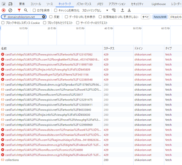Select nijie.info id 645809 request row
Image resolution: width=182 pixels, height=165 pixels.
click(91, 70)
